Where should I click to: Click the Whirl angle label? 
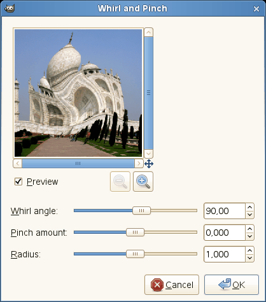(x=34, y=211)
